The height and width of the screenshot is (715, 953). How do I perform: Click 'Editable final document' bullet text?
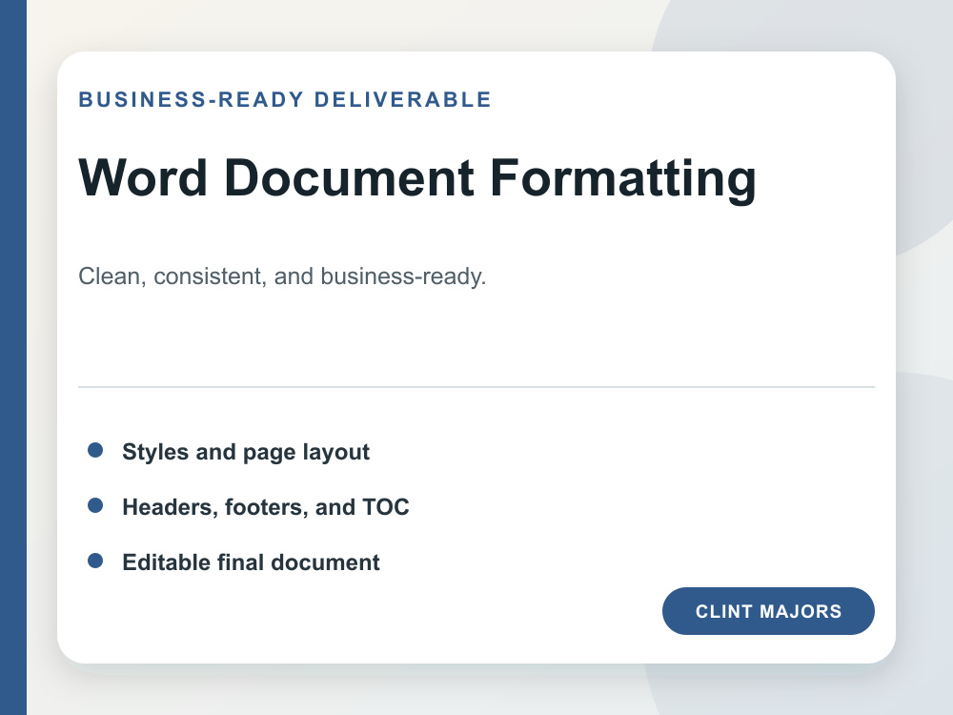pyautogui.click(x=251, y=562)
